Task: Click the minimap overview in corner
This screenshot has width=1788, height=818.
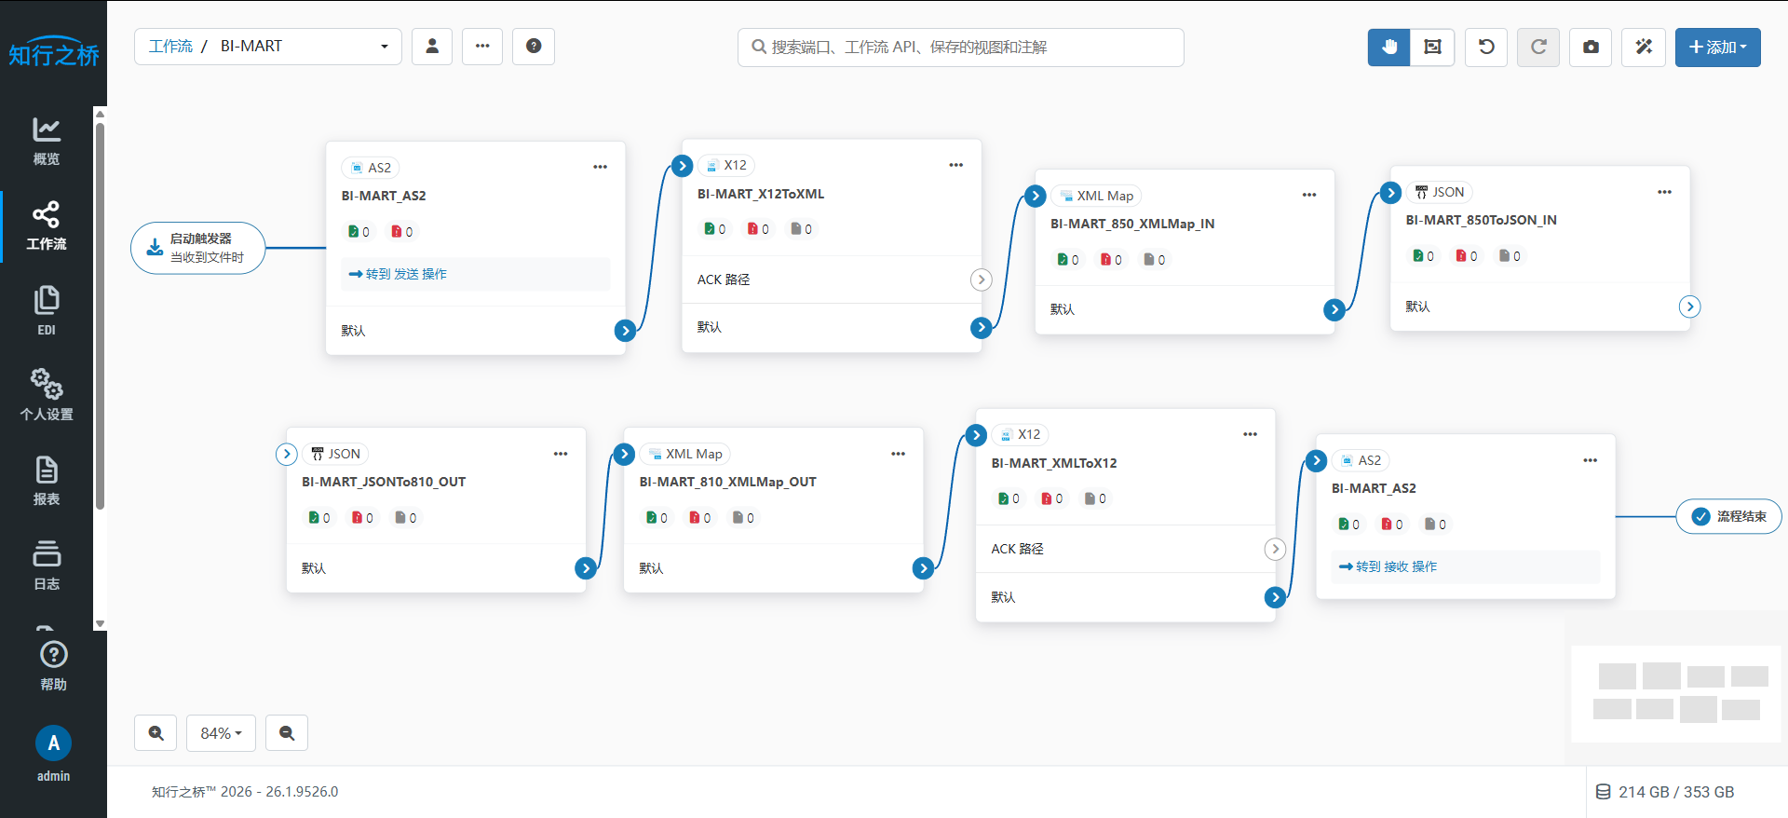Action: [1675, 694]
